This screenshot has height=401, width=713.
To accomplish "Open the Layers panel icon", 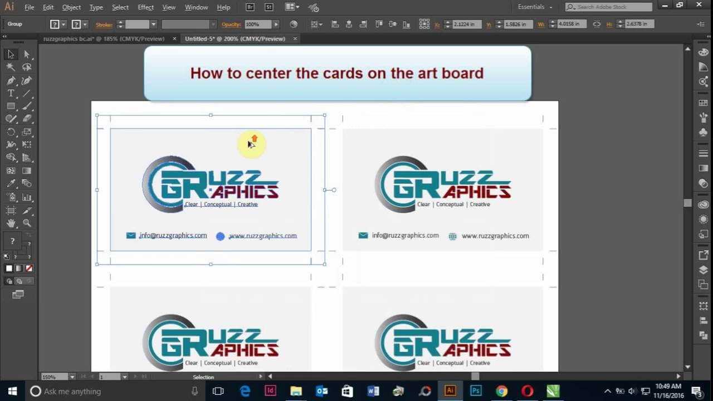I will click(x=703, y=270).
